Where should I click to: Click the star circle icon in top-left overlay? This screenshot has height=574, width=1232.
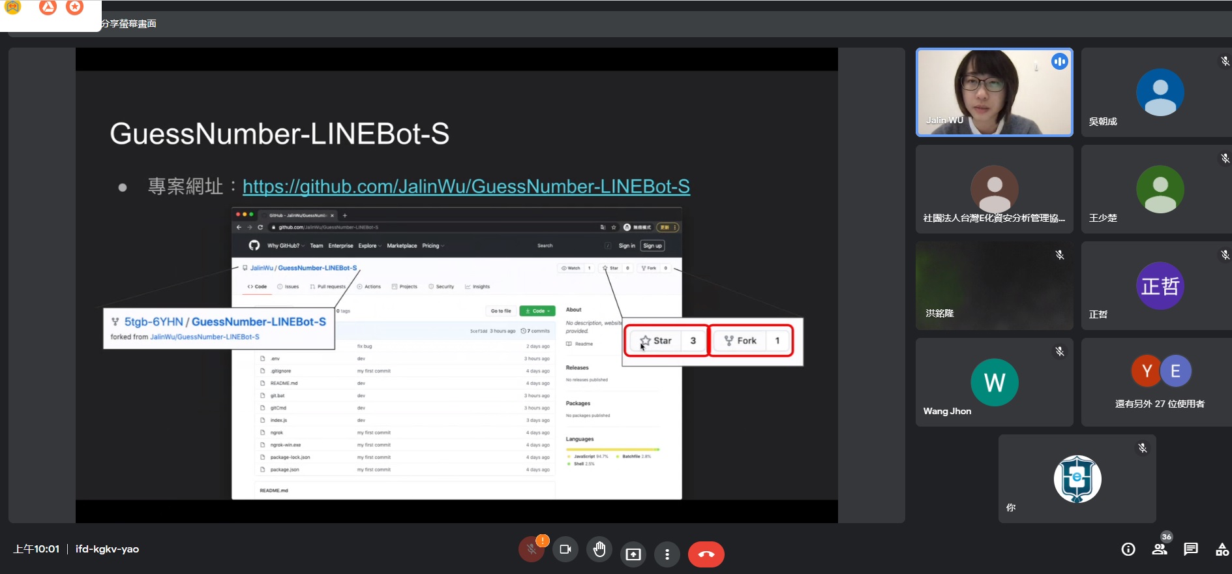coord(75,7)
